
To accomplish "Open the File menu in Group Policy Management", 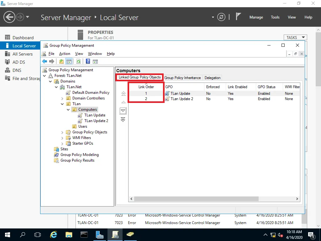I will pos(51,54).
